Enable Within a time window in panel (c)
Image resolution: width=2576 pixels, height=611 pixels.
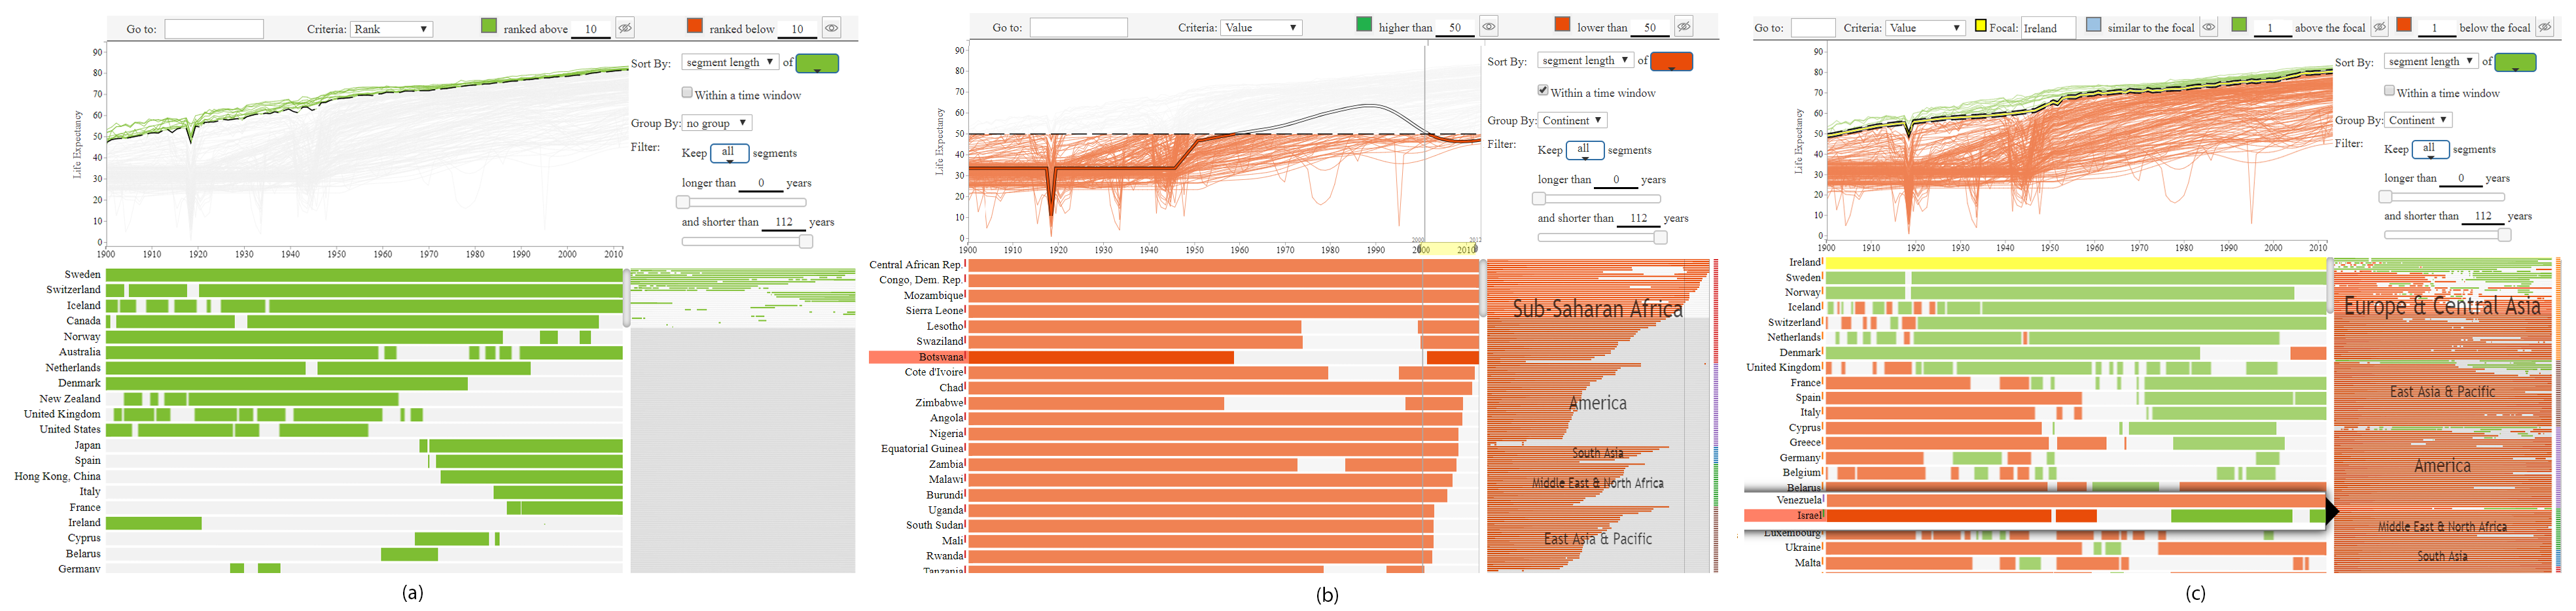coord(2389,91)
